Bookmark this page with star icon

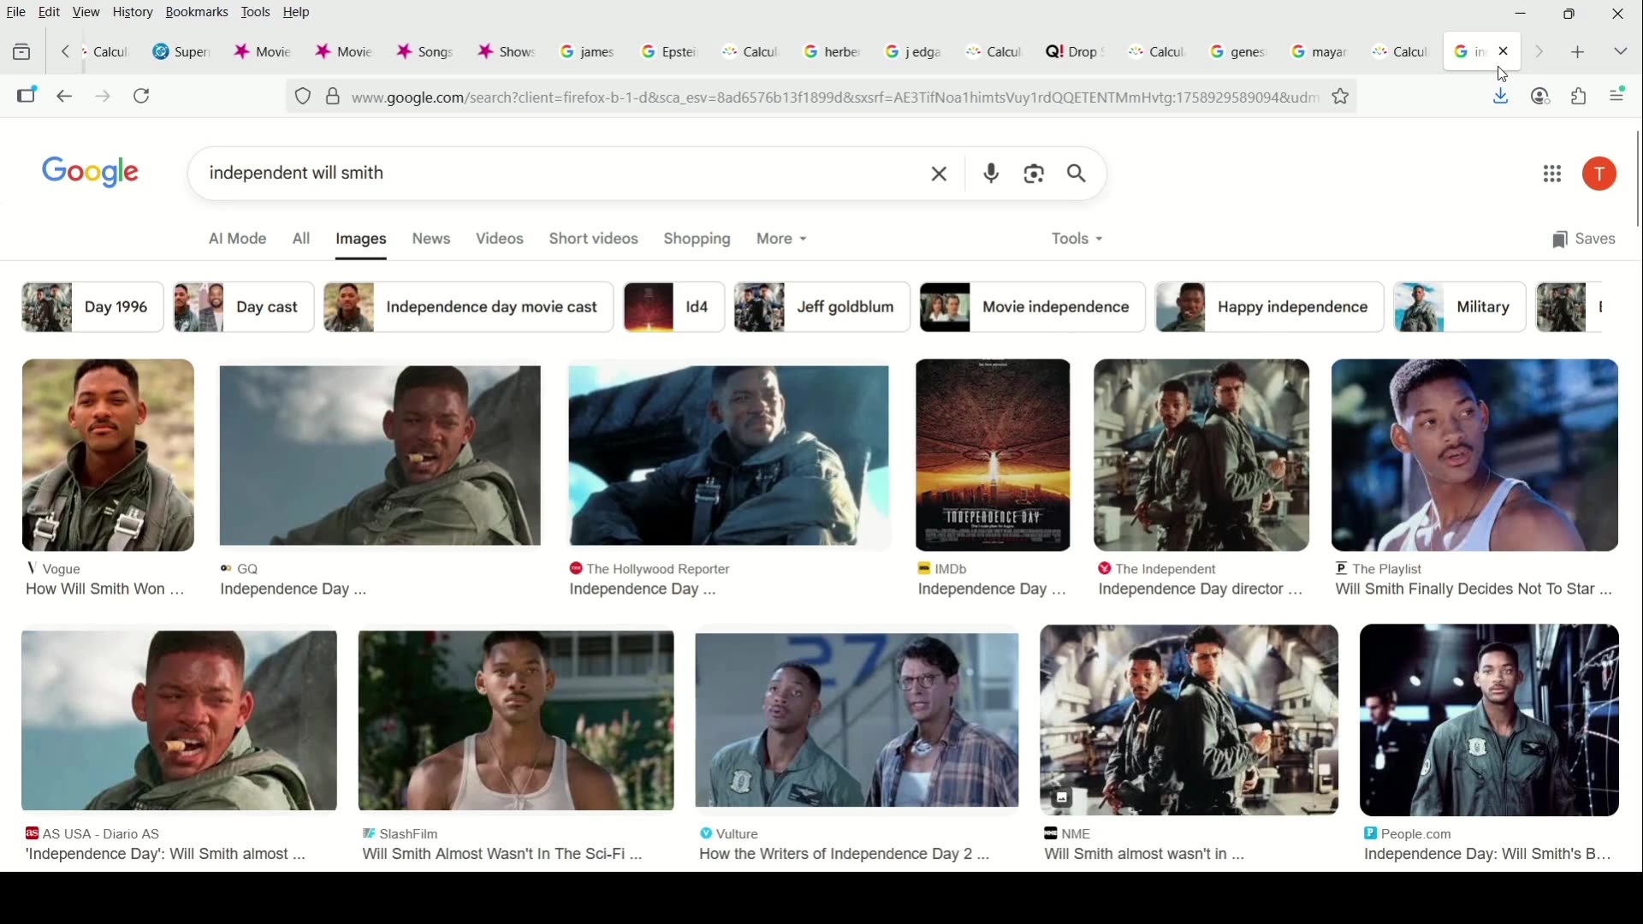pos(1341,98)
